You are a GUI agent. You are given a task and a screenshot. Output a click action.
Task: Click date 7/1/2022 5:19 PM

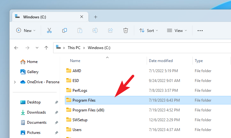point(163,71)
